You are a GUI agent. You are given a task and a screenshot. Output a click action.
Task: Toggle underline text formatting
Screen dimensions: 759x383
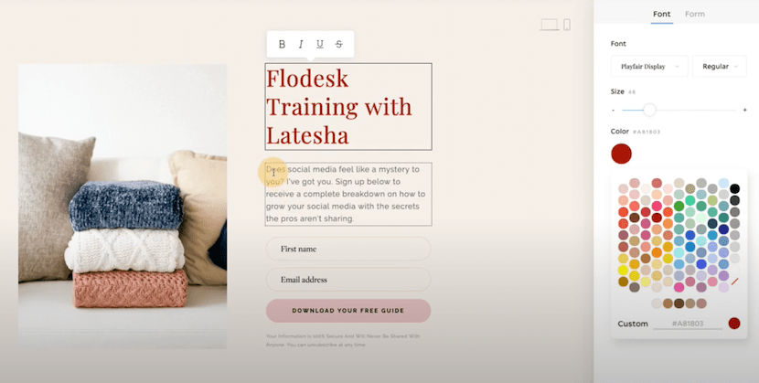coord(320,44)
